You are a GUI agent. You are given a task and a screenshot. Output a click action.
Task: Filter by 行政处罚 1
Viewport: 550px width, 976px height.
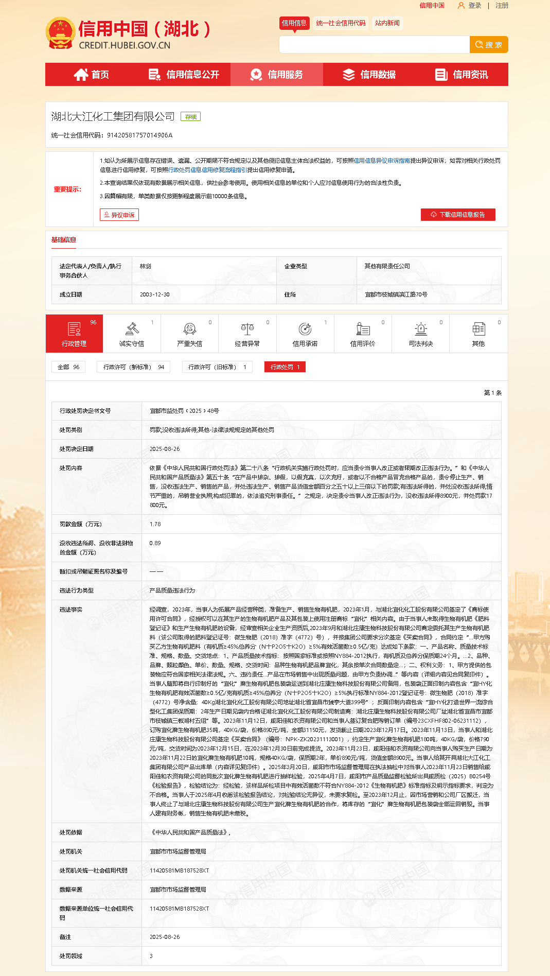click(x=285, y=367)
